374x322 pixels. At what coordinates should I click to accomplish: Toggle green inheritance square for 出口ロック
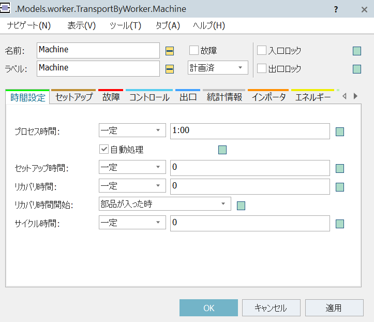[357, 69]
